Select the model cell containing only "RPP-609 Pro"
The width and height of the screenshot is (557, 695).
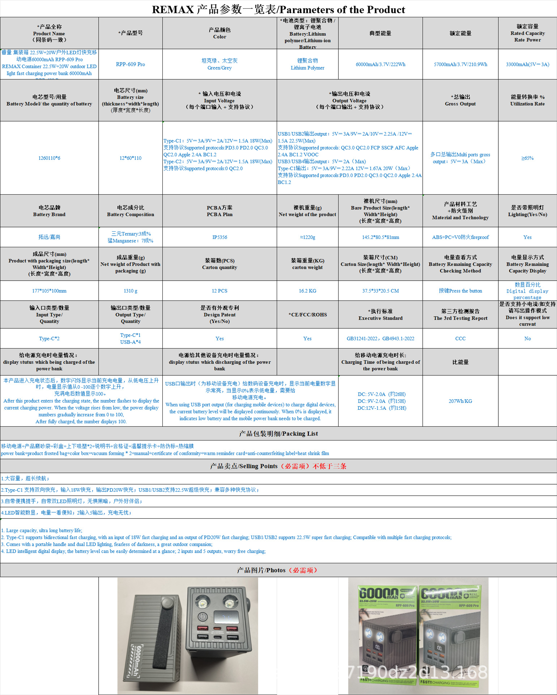pyautogui.click(x=131, y=64)
